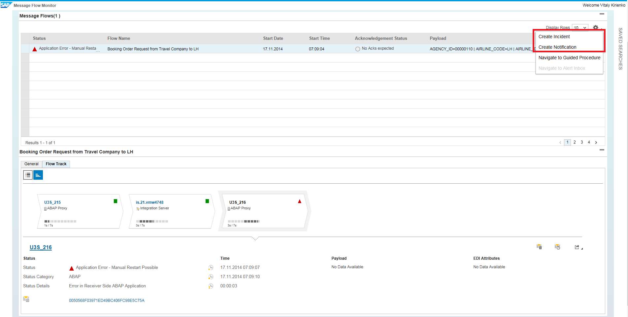The image size is (628, 317).
Task: Sort by the Payload column header
Action: point(438,39)
